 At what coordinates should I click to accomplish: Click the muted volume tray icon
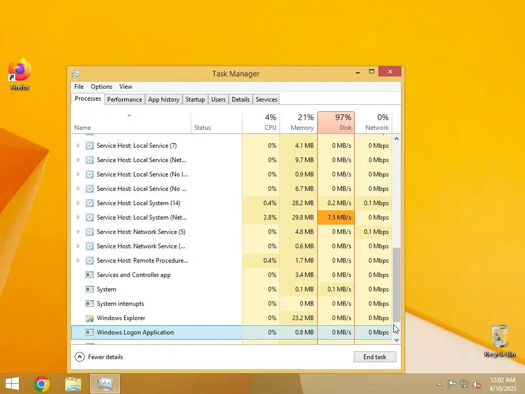476,384
